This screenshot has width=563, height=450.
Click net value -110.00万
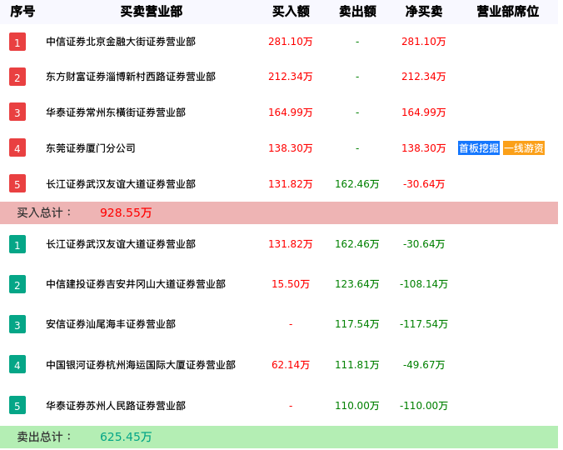424,406
